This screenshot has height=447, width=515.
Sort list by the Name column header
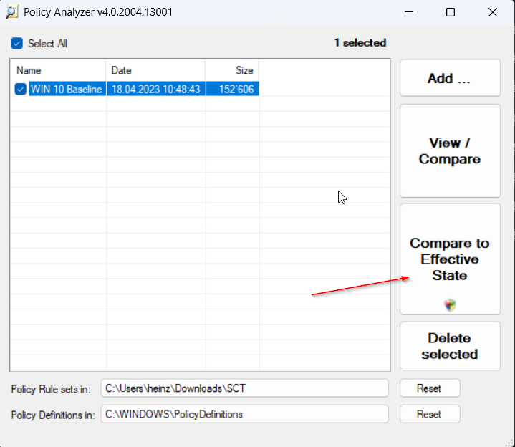coord(59,70)
